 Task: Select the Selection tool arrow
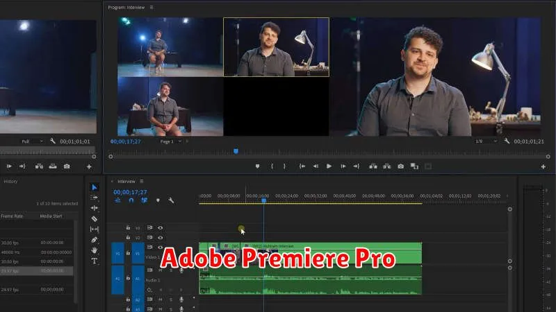95,187
